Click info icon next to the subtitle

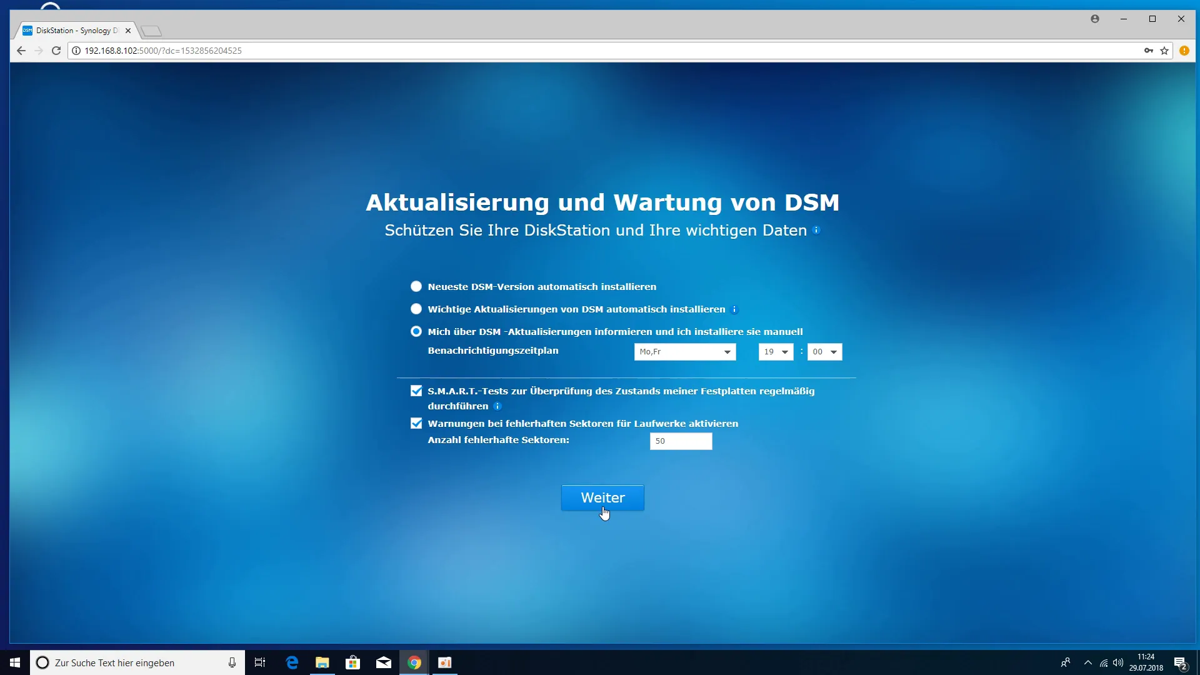(x=816, y=231)
